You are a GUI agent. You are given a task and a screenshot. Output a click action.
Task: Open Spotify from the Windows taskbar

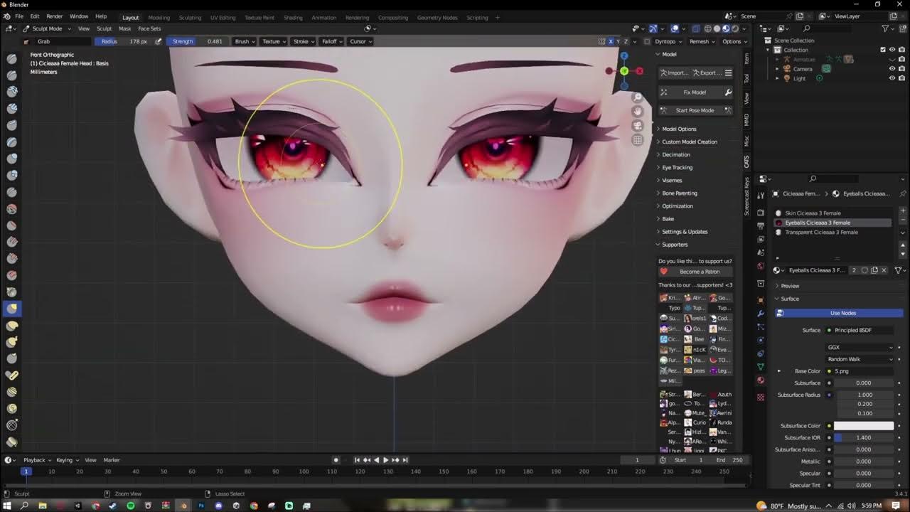(130, 506)
